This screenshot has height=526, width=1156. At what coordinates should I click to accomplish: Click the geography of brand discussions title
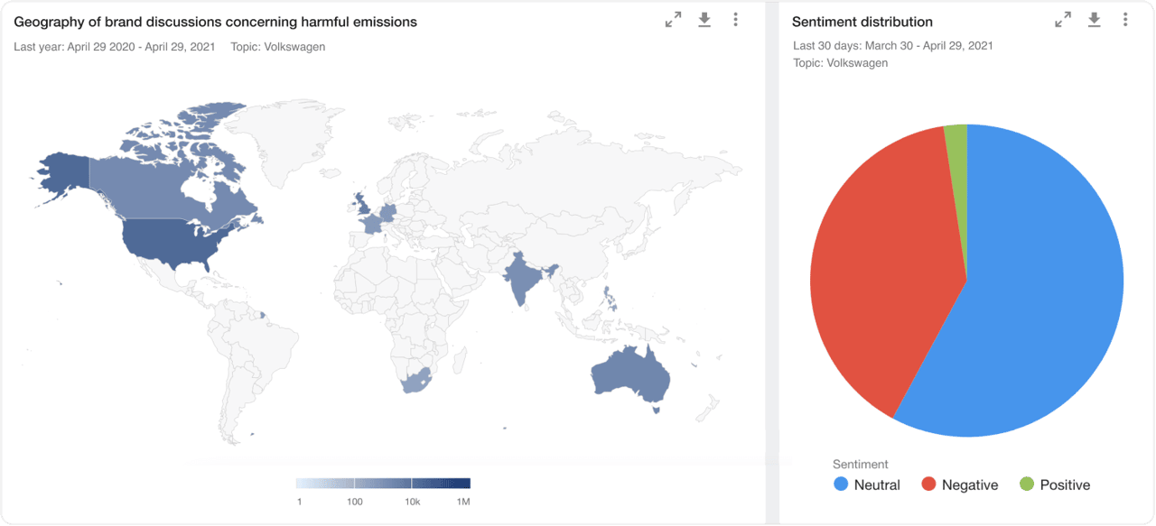[x=215, y=22]
